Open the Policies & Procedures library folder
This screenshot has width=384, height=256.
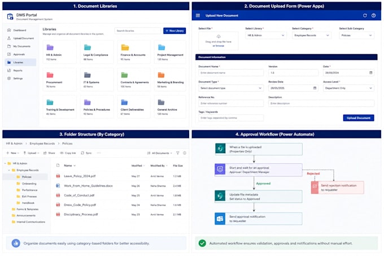pos(97,107)
